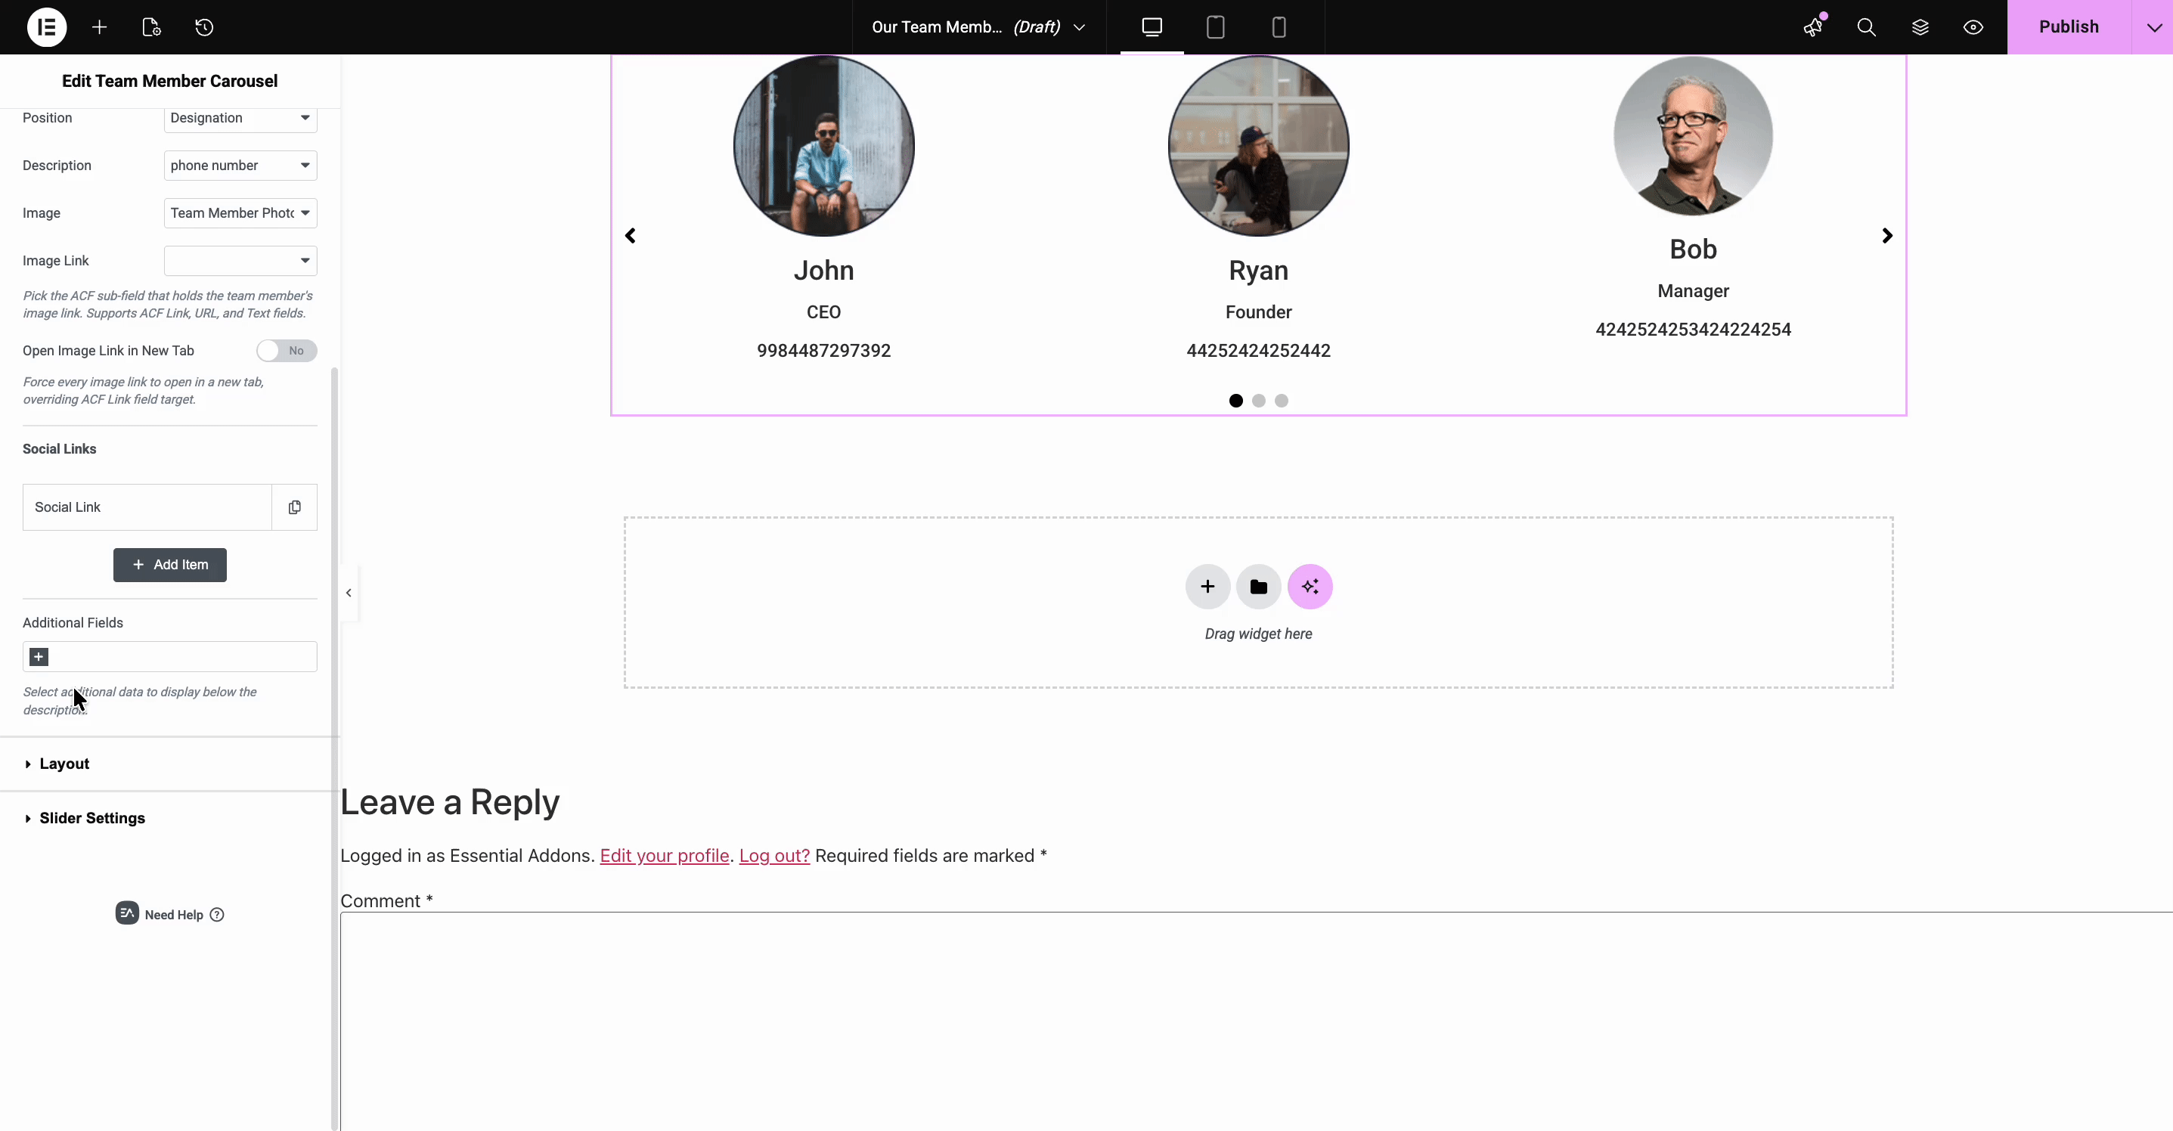Add new container plus button
Image resolution: width=2173 pixels, height=1131 pixels.
(1207, 586)
